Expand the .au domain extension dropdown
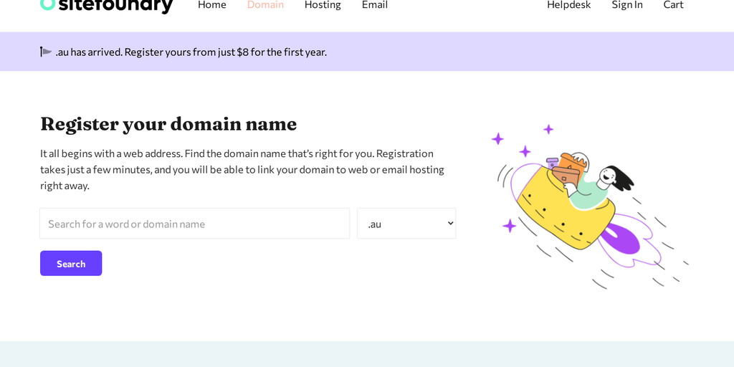 click(x=406, y=224)
